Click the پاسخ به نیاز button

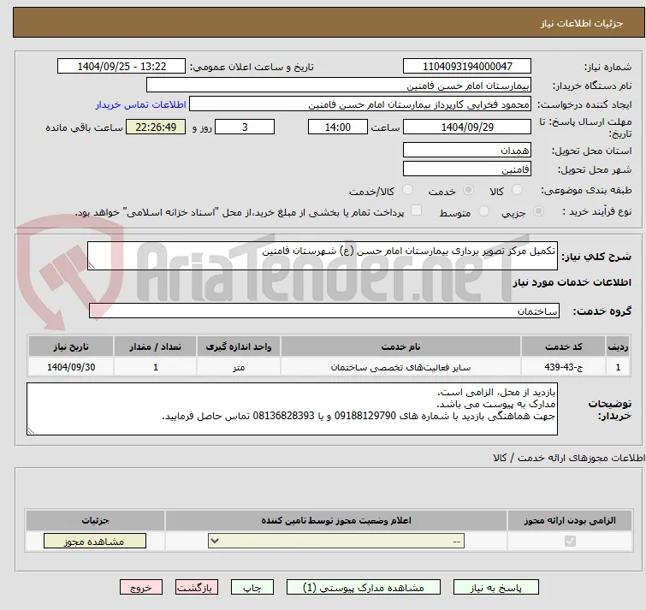[496, 588]
